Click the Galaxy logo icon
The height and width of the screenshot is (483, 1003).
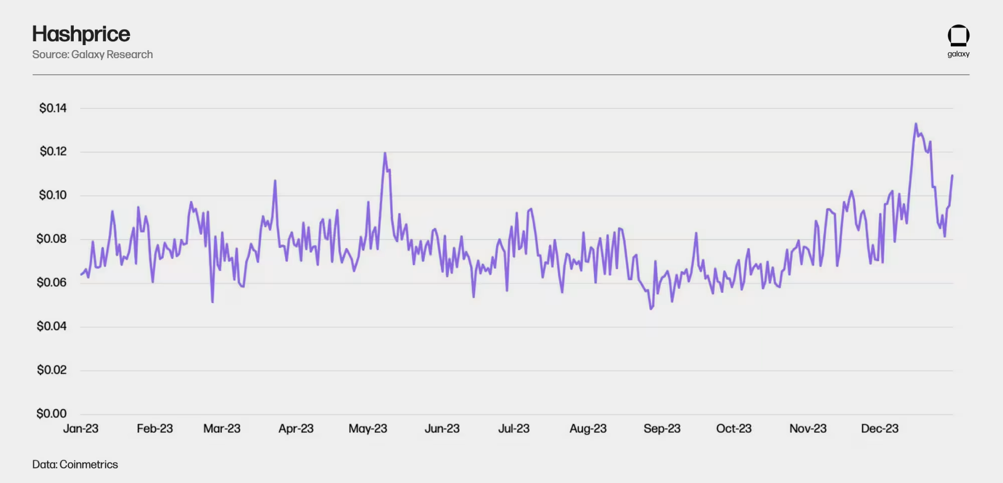958,35
